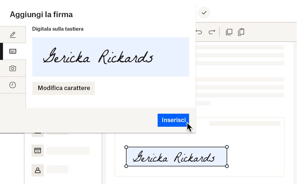Screen dimensions: 299x187
Task: Open the camera upload signature tab
Action: pyautogui.click(x=13, y=68)
